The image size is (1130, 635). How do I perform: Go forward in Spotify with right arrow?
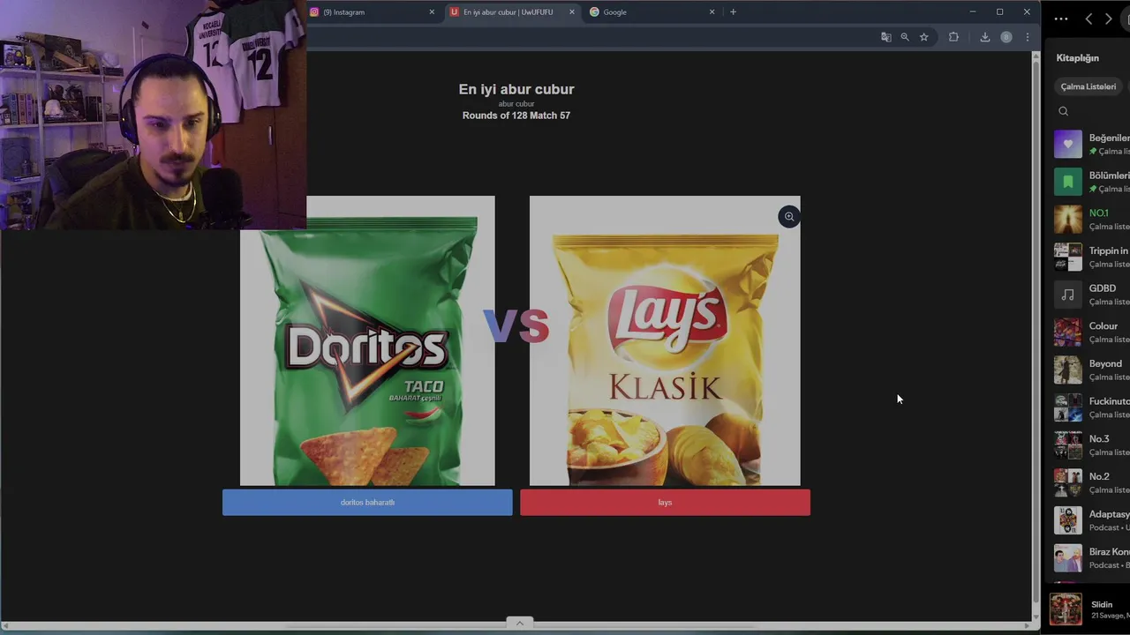click(1109, 19)
